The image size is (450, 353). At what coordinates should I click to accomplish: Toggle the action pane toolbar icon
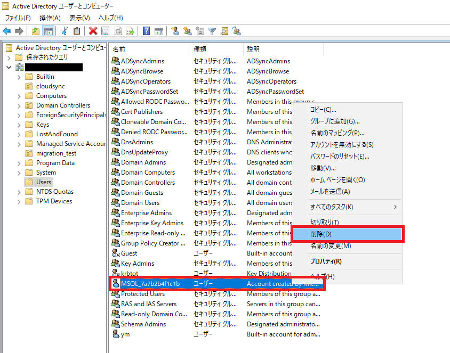click(159, 31)
